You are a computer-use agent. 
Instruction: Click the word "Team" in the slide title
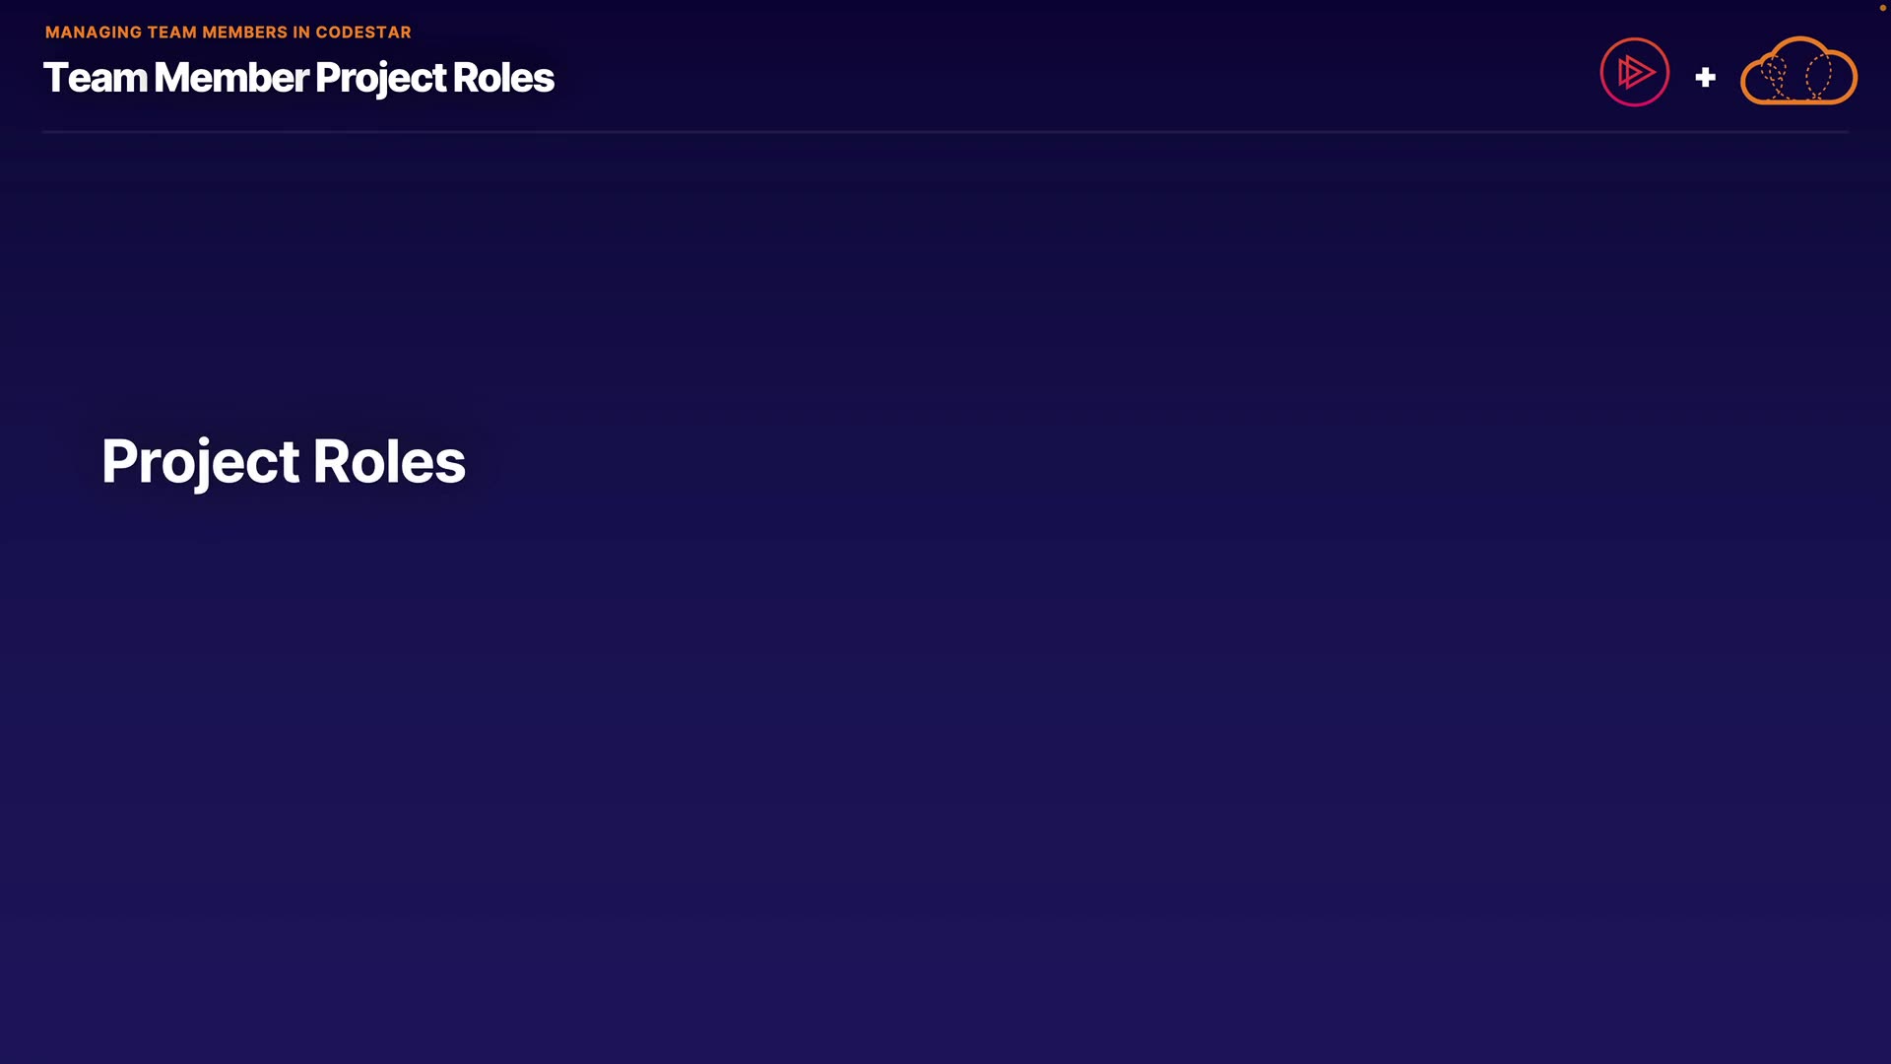(95, 78)
